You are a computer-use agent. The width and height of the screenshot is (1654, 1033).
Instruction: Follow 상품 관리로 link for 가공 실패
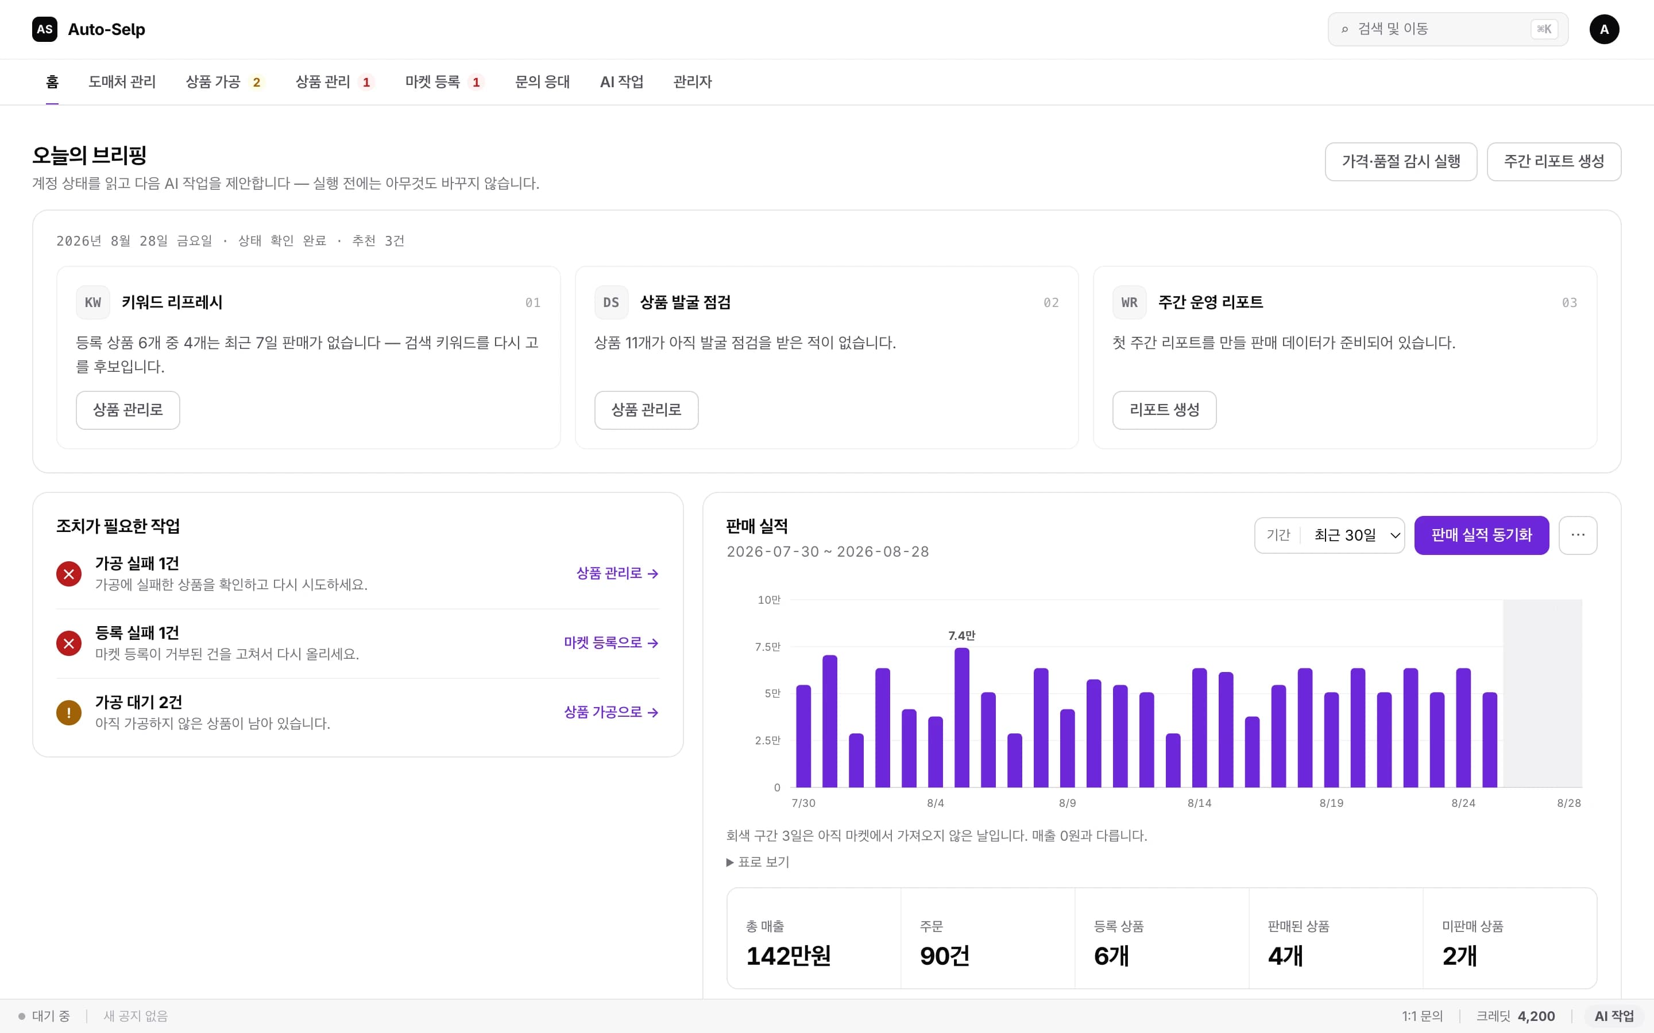pyautogui.click(x=617, y=573)
